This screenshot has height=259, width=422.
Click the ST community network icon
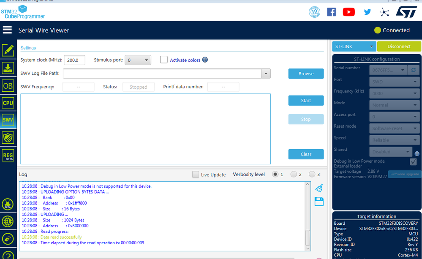coord(384,12)
